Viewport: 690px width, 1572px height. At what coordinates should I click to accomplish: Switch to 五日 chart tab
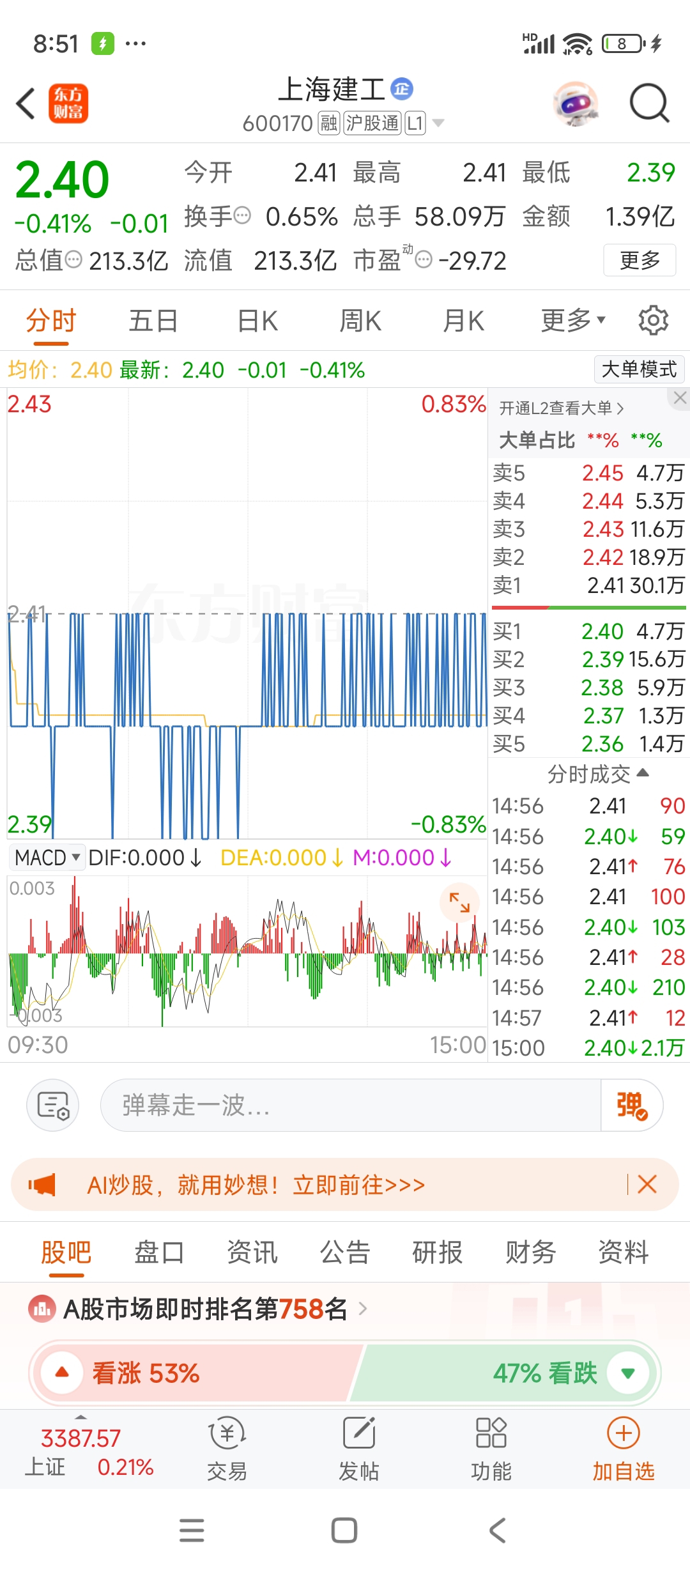pyautogui.click(x=153, y=321)
